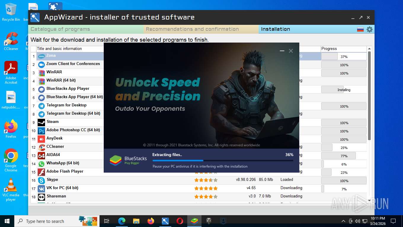The width and height of the screenshot is (403, 227).
Task: Click the Zoom Client for Conferences icon
Action: [x=41, y=64]
